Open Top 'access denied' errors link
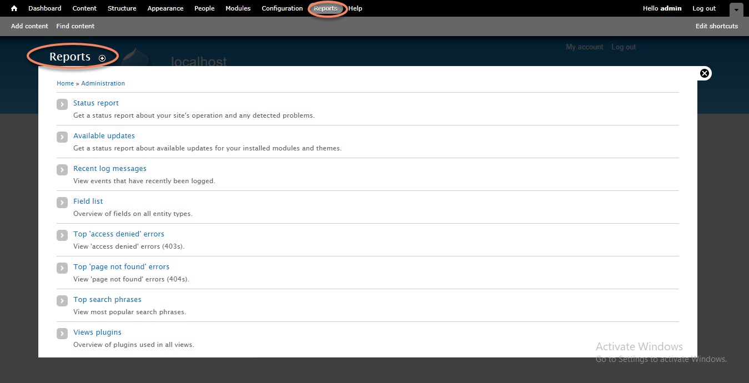This screenshot has width=749, height=383. (119, 234)
